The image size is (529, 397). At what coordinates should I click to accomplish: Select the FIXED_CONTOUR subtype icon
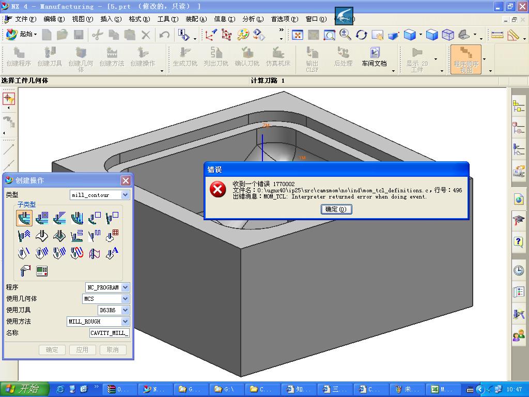coord(42,236)
